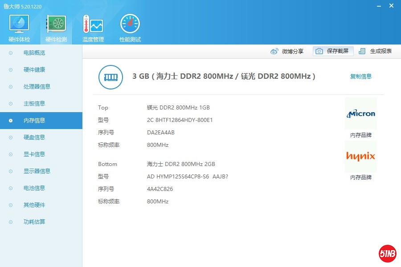Click the Weibo share icon
This screenshot has width=401, height=267.
[274, 51]
